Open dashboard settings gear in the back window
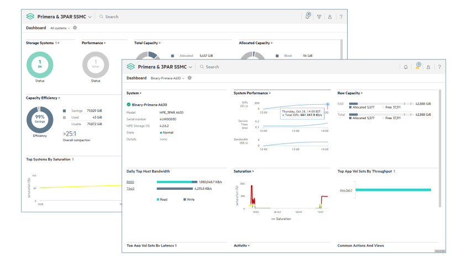The image size is (467, 262). [x=75, y=28]
